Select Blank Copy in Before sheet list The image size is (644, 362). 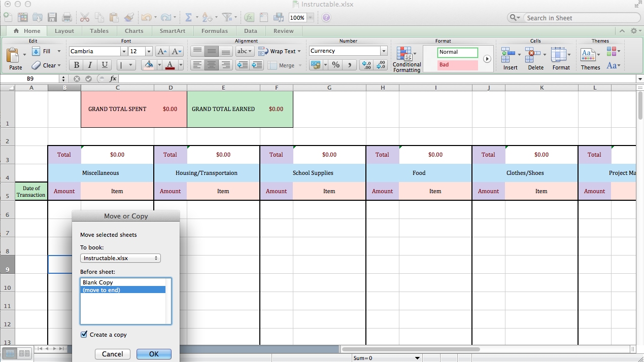pos(123,282)
